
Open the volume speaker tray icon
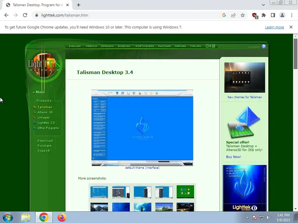click(x=268, y=217)
